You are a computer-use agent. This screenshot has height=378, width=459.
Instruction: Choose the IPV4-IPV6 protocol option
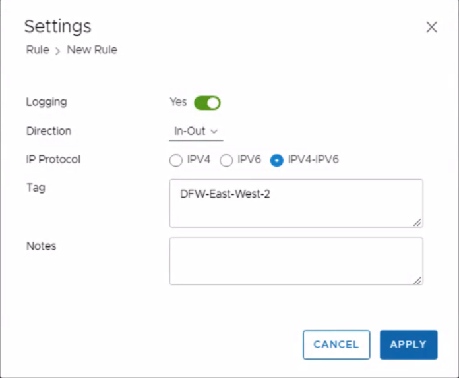(277, 160)
